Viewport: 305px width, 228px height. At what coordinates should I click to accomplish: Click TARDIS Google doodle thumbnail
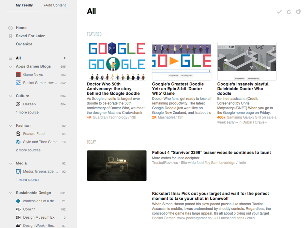click(116, 61)
